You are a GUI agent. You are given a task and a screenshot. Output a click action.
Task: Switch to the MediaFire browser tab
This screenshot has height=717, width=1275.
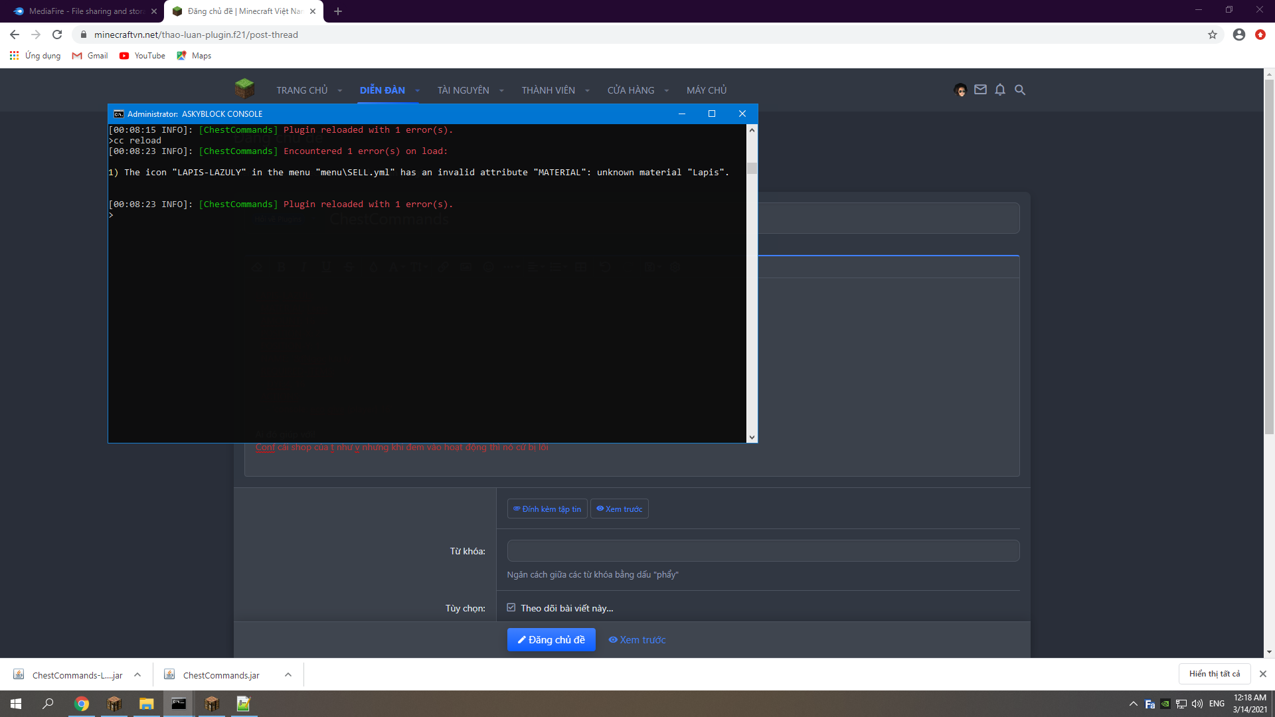[80, 11]
